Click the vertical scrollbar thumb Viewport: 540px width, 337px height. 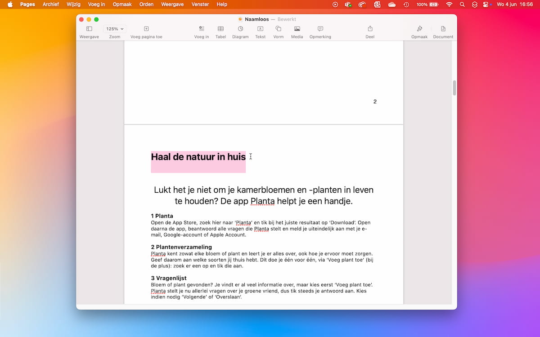(454, 88)
